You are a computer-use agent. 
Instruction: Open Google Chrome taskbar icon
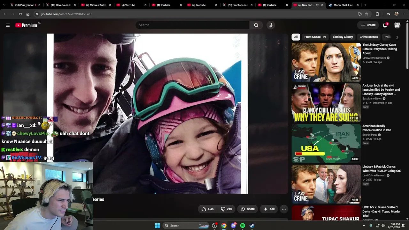click(x=224, y=226)
